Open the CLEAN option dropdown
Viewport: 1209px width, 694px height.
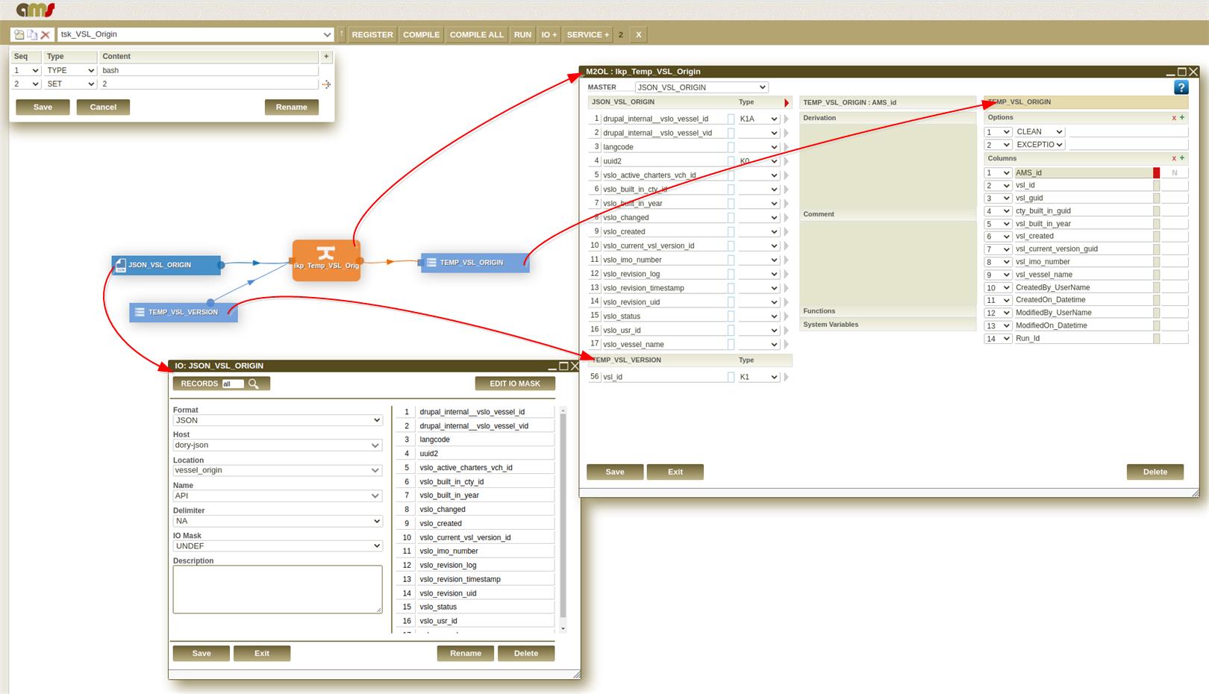click(1039, 132)
